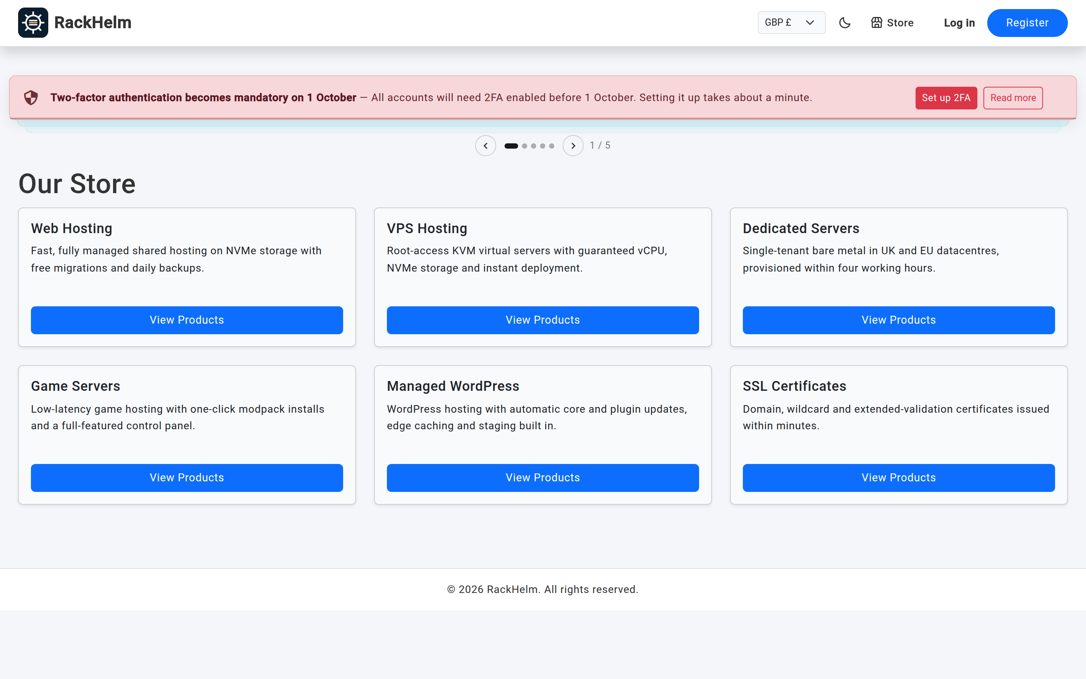
Task: Click the Set up 2FA button
Action: tap(946, 98)
